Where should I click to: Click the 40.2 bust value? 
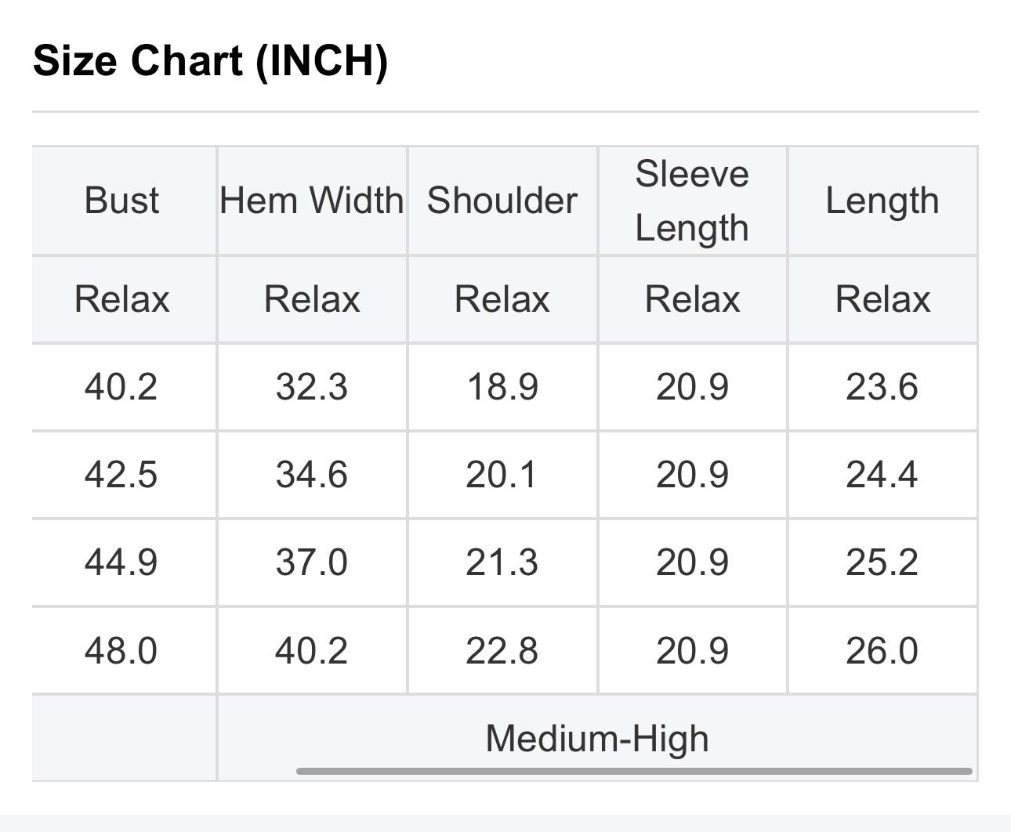(121, 387)
